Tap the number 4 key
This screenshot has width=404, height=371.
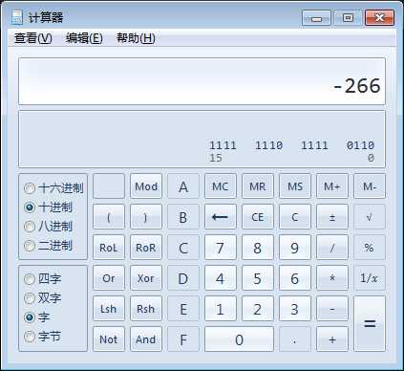pyautogui.click(x=221, y=278)
